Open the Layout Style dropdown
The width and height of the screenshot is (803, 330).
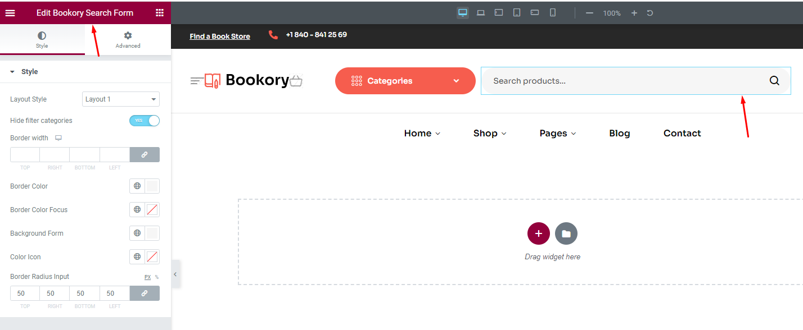tap(121, 99)
